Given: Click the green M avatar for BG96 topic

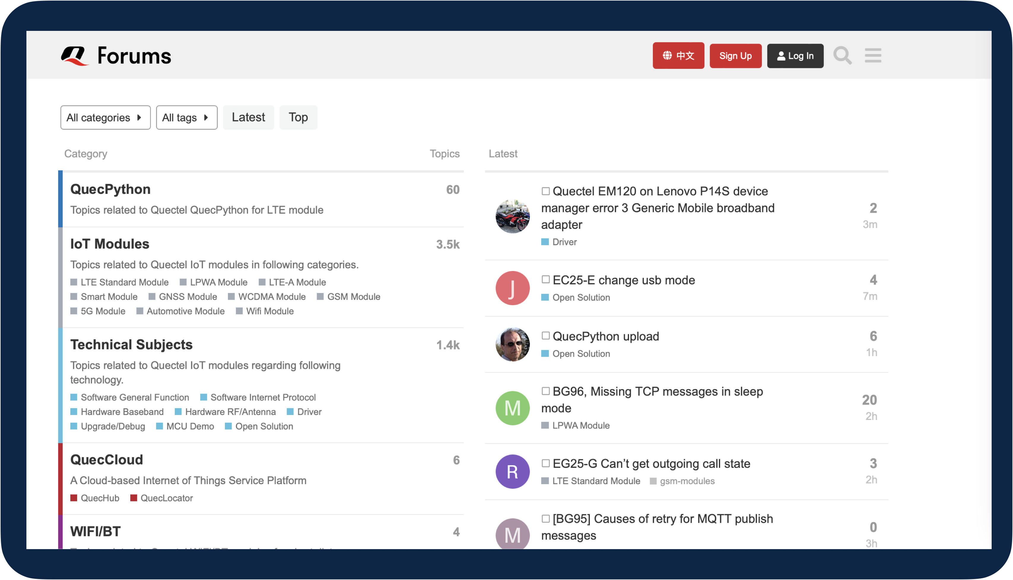Looking at the screenshot, I should 512,408.
